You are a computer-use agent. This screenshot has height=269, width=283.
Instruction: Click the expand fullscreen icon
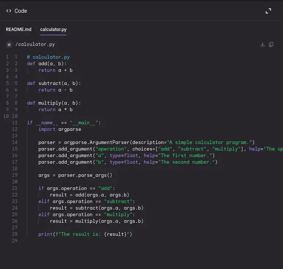pos(268,11)
